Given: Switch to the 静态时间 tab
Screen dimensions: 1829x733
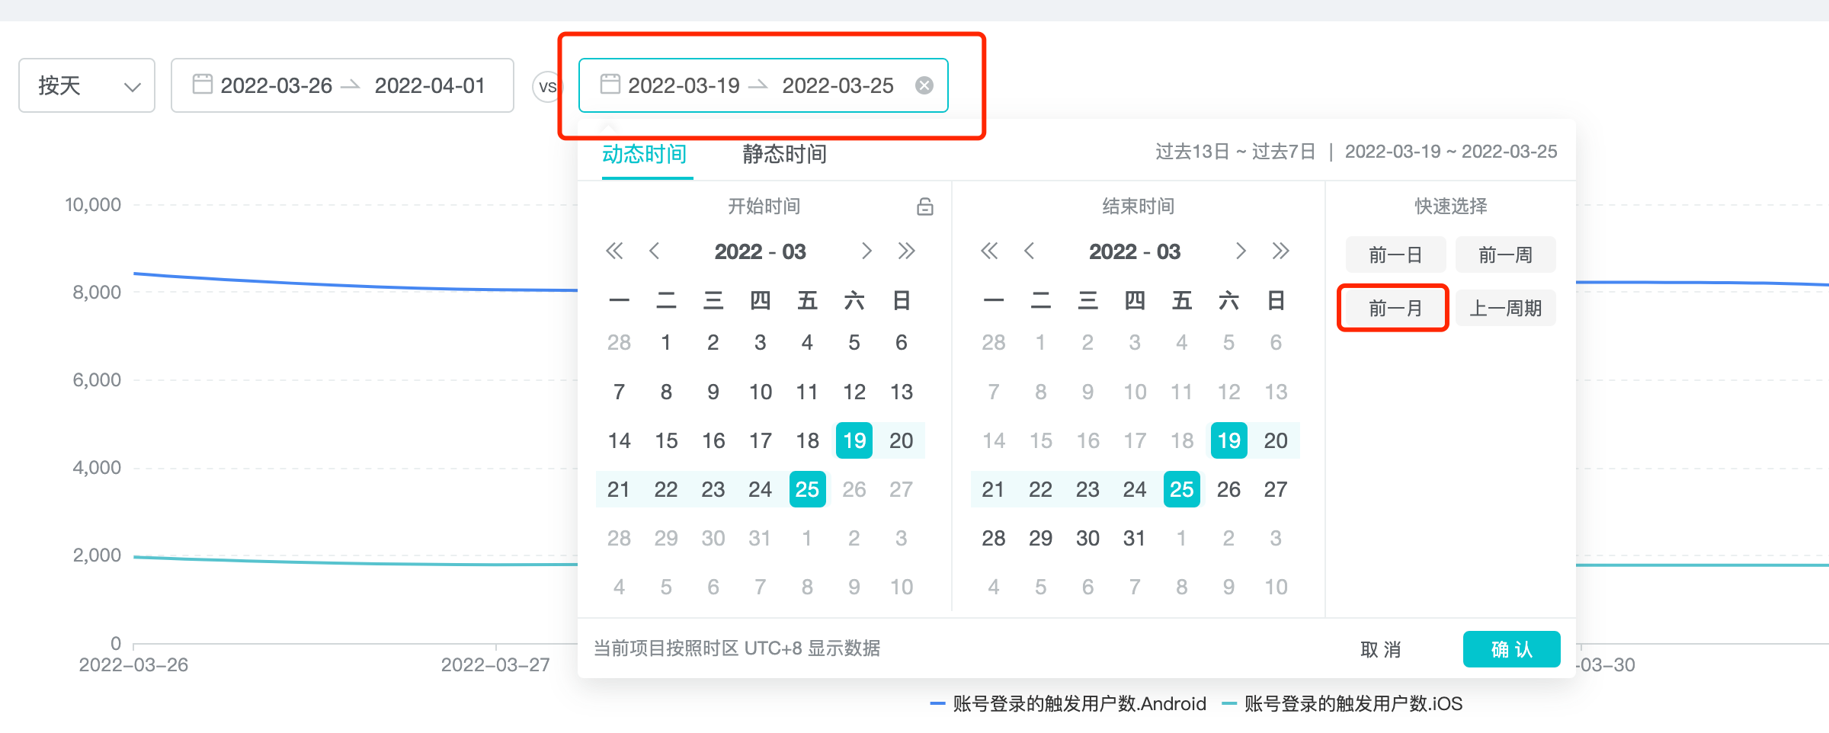Looking at the screenshot, I should point(784,155).
